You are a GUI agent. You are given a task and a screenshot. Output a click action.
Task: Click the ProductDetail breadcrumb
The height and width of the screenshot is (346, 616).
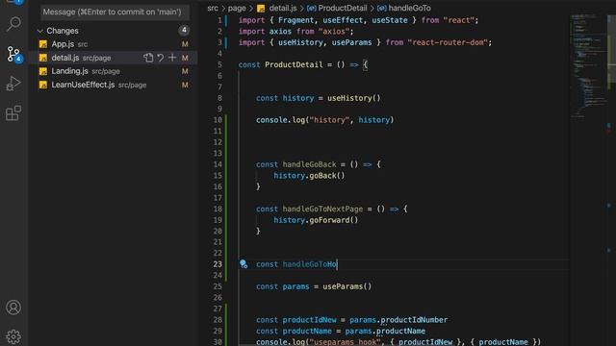[x=343, y=8]
